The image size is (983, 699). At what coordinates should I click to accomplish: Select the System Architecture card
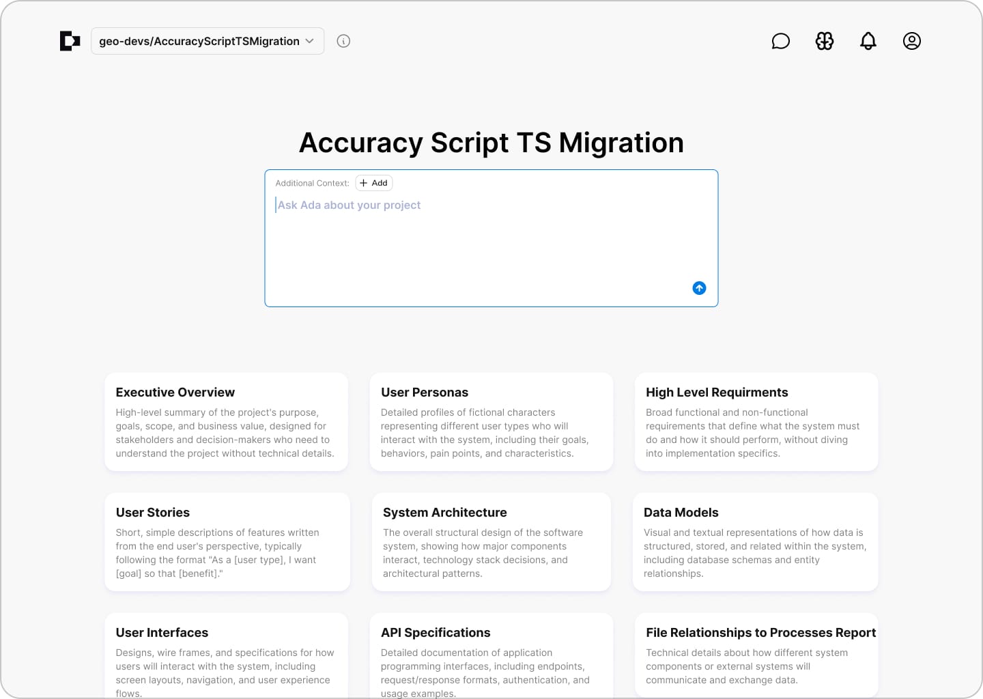coord(491,541)
